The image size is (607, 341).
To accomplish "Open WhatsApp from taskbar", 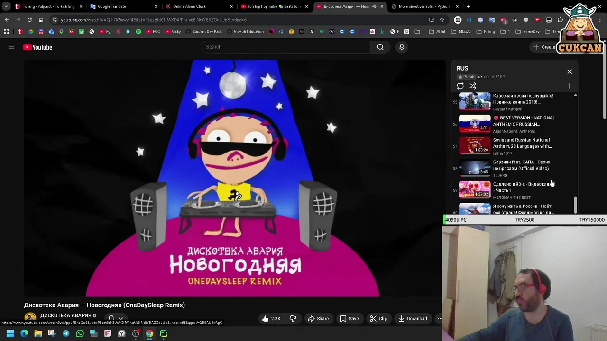I will pyautogui.click(x=80, y=333).
